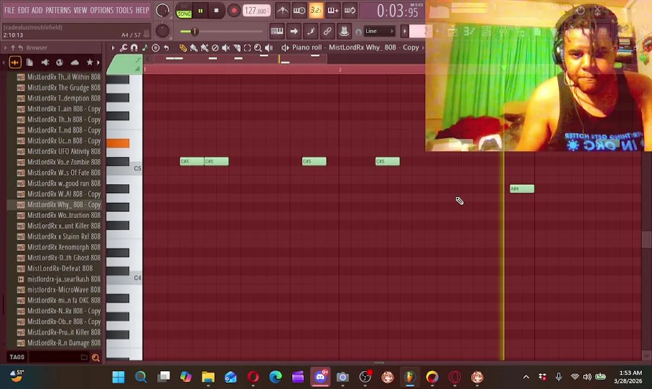Open the OPTIONS menu
The width and height of the screenshot is (652, 389).
102,10
